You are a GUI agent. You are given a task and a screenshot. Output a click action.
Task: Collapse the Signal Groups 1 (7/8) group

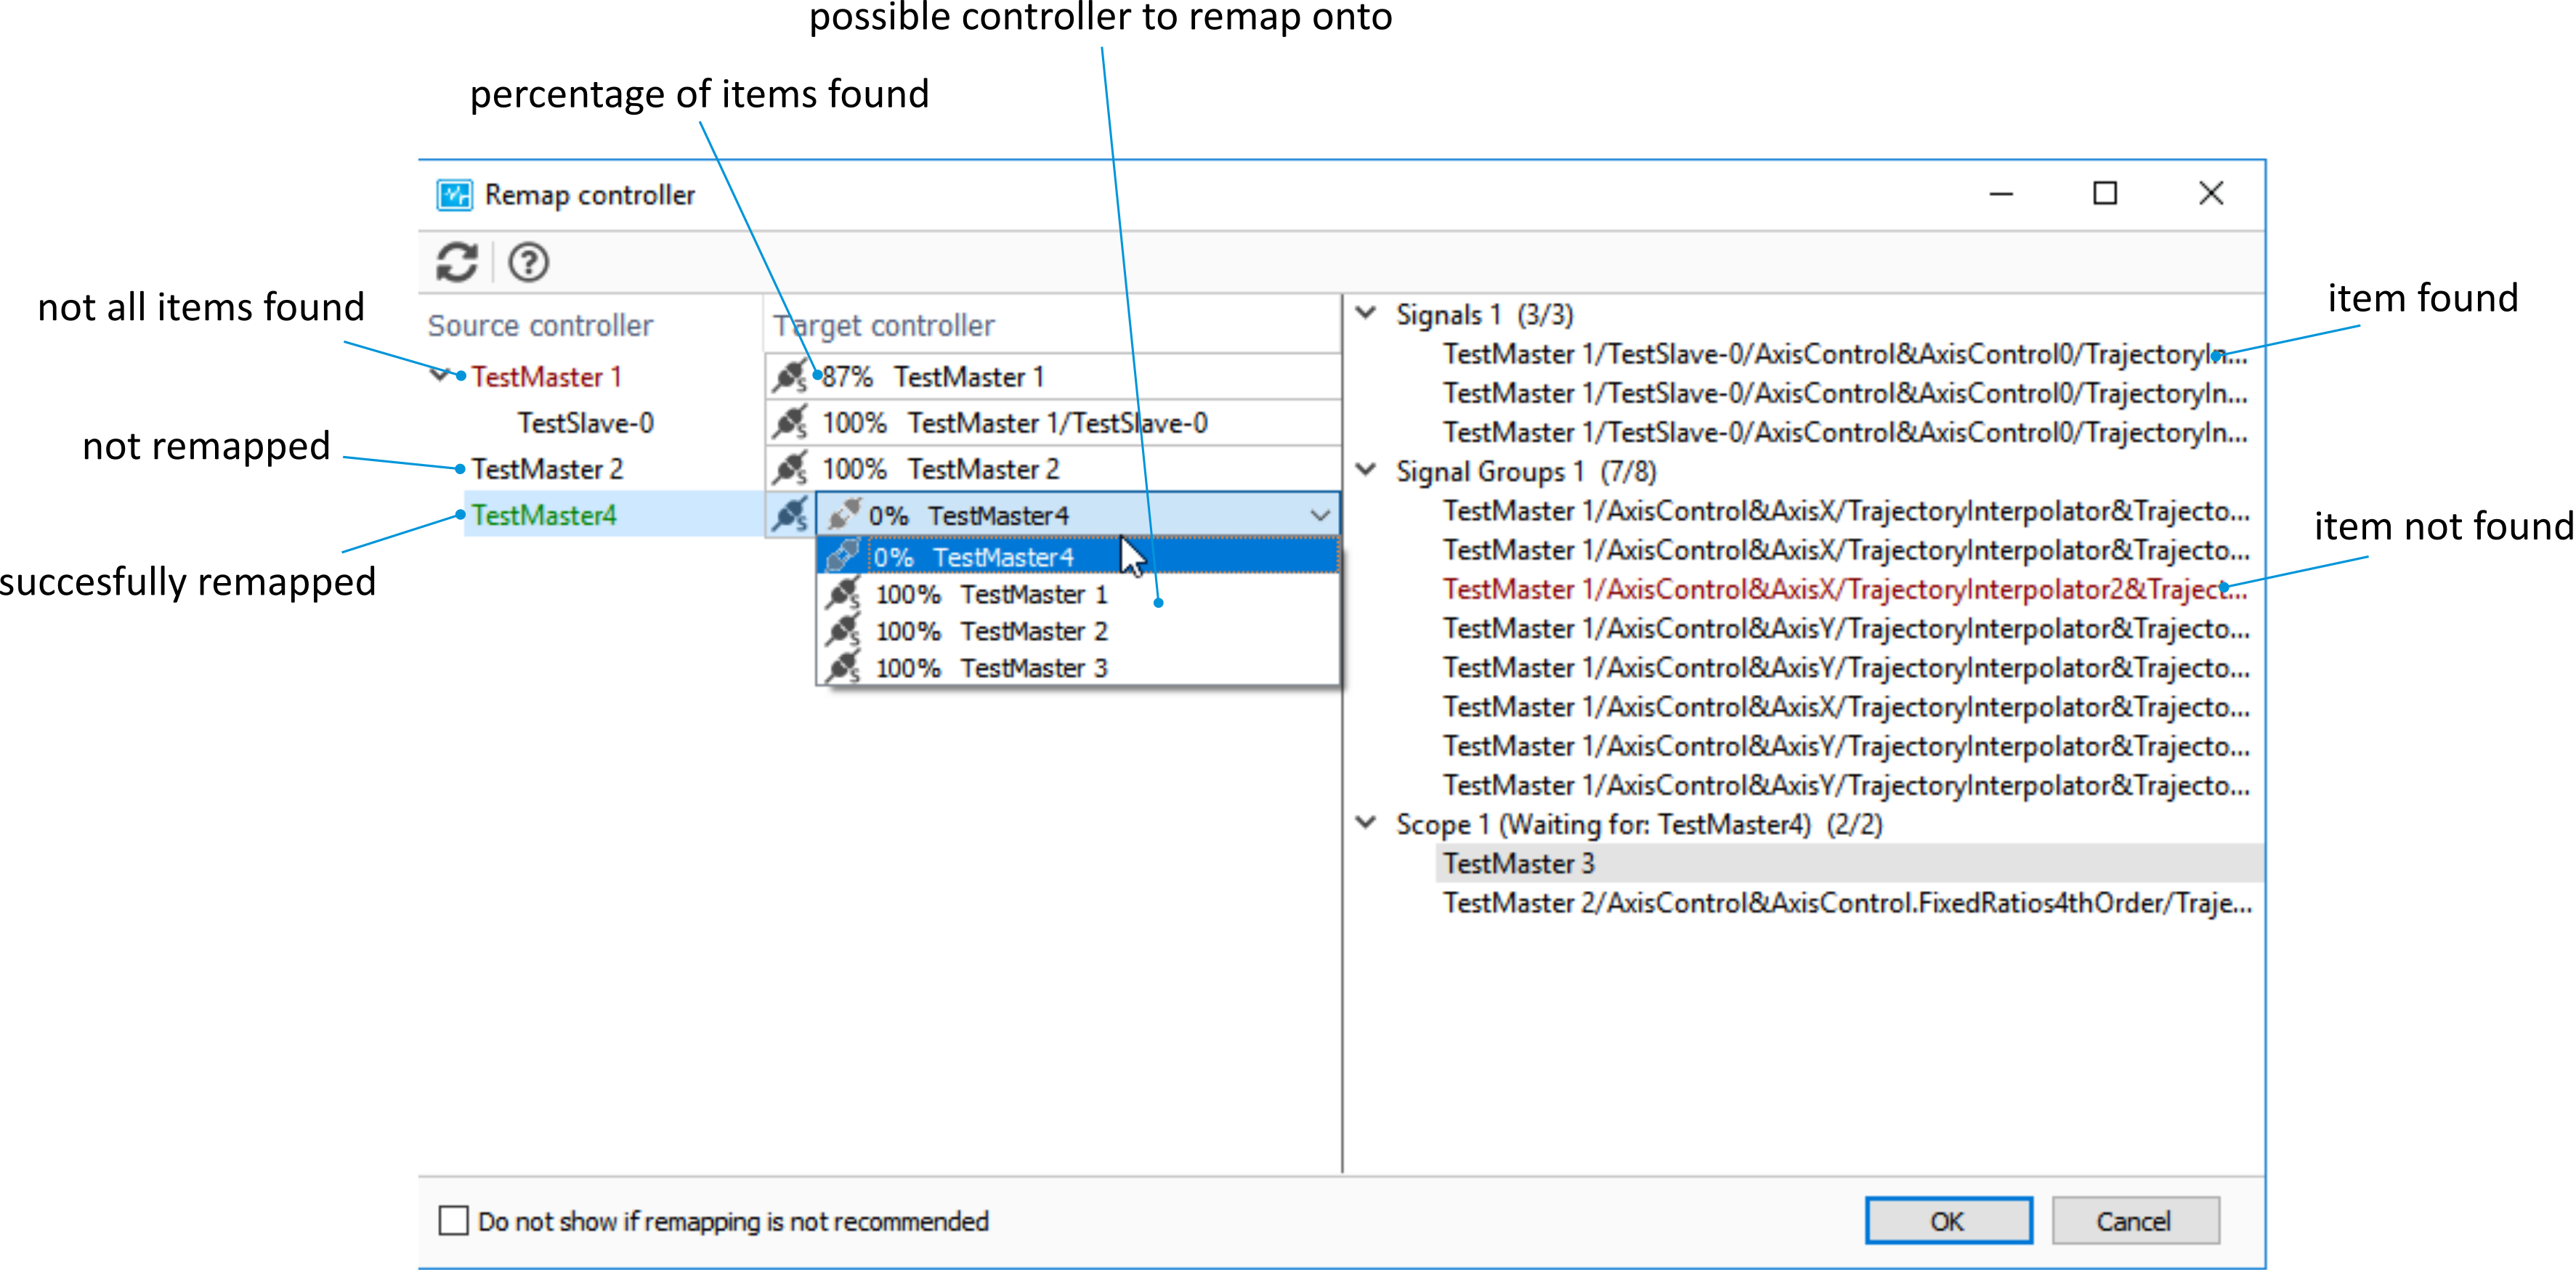coord(1366,470)
